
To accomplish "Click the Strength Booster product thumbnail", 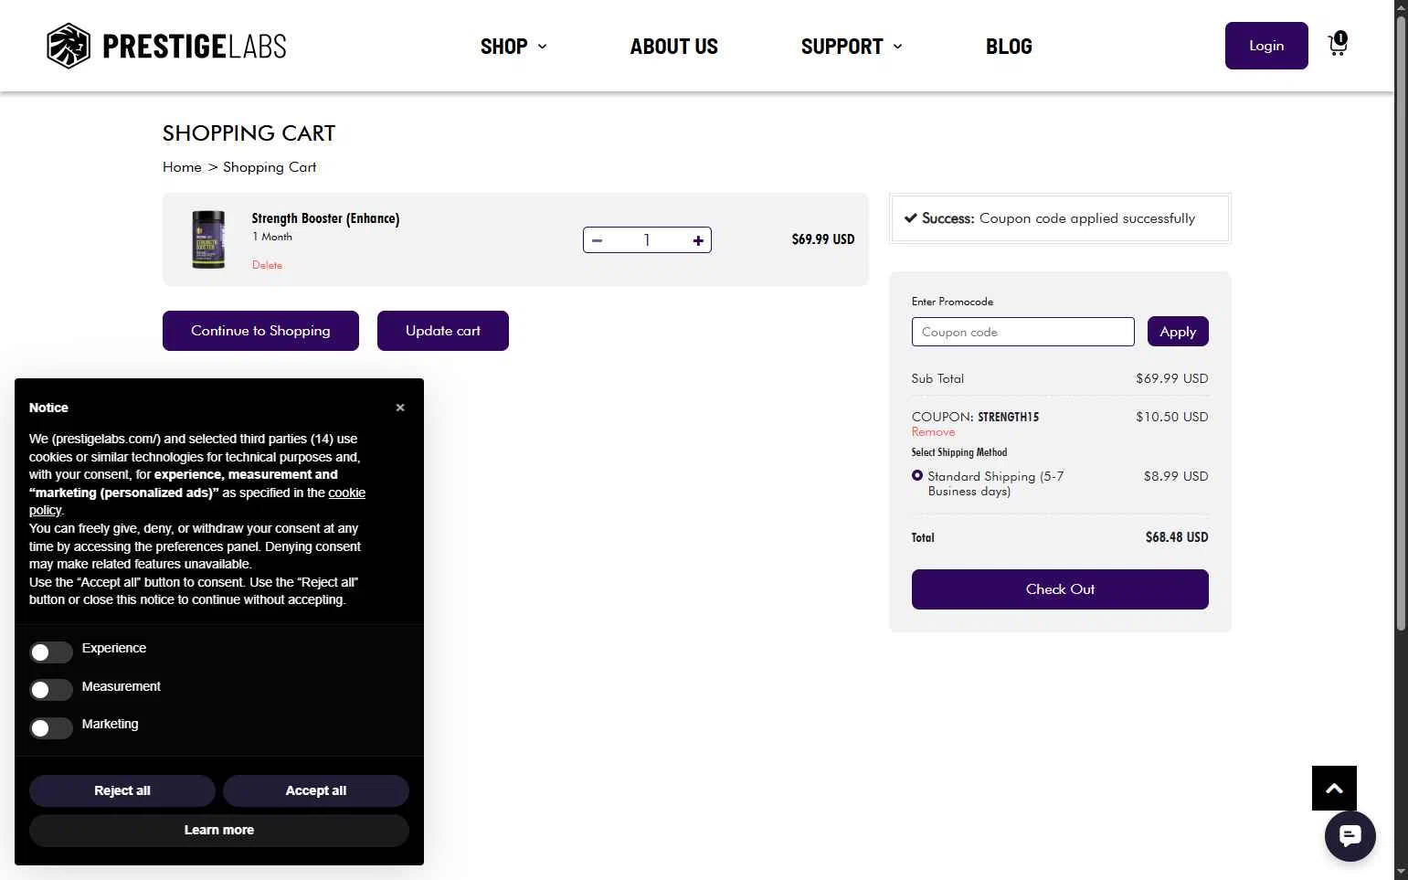I will [x=208, y=239].
